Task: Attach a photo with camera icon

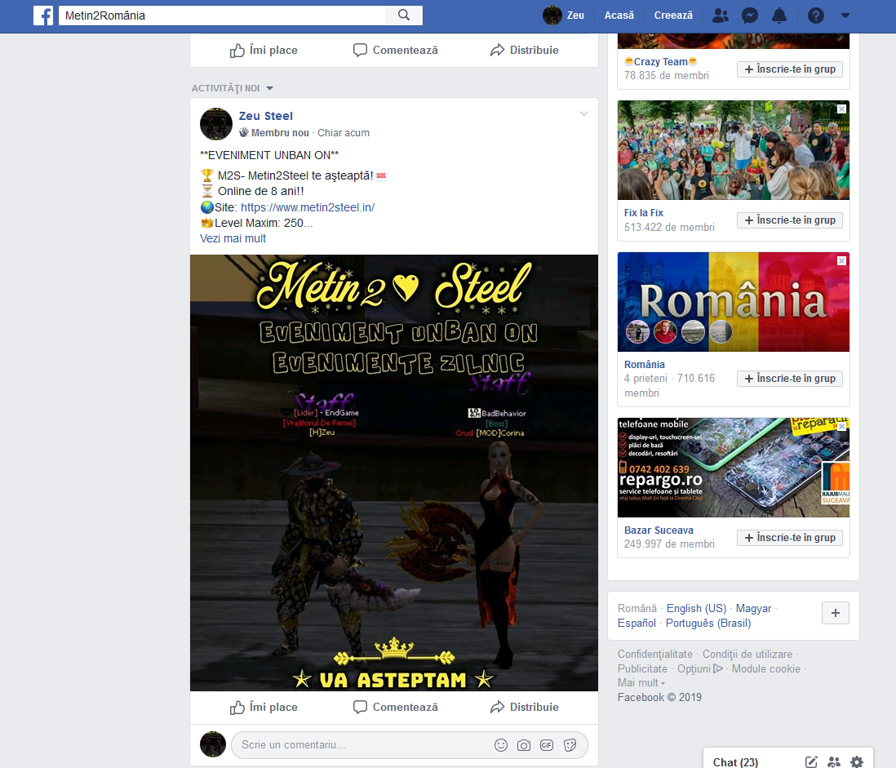Action: point(524,745)
